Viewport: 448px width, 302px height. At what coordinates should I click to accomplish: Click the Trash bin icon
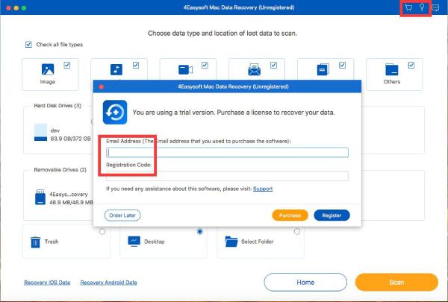coord(35,242)
